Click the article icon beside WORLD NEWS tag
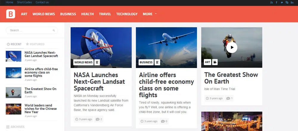The image size is (298, 131). coord(97,62)
